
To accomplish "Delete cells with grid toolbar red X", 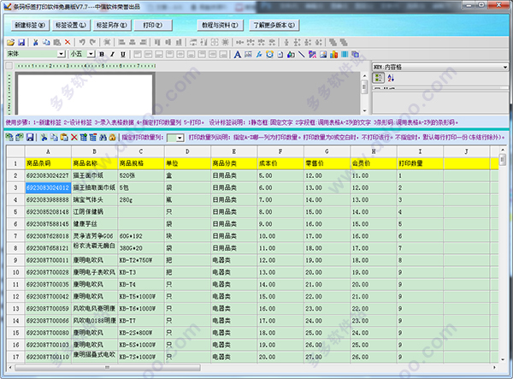I will click(x=74, y=138).
